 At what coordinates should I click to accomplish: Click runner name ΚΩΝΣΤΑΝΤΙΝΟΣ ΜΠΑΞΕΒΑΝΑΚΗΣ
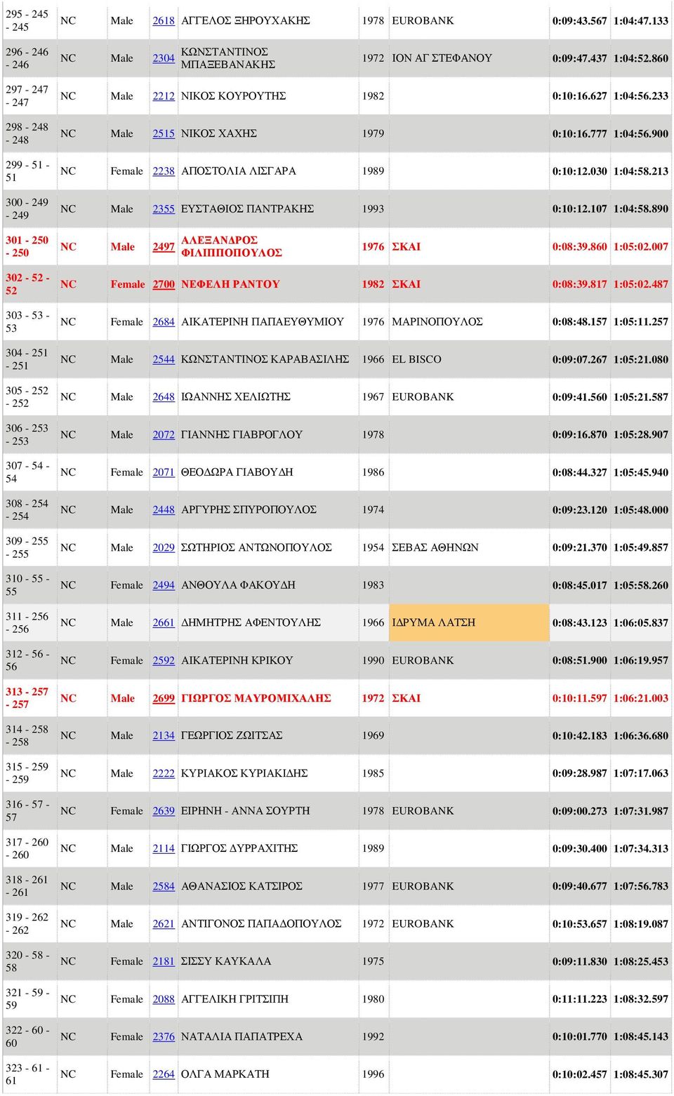coord(228,58)
